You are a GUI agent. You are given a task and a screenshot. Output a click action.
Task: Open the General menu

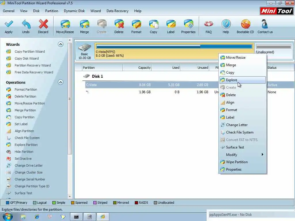9,11
